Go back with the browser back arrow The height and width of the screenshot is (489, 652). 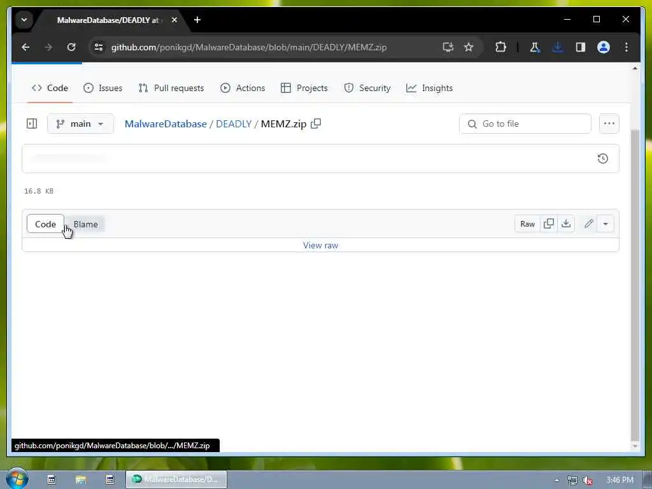click(25, 47)
